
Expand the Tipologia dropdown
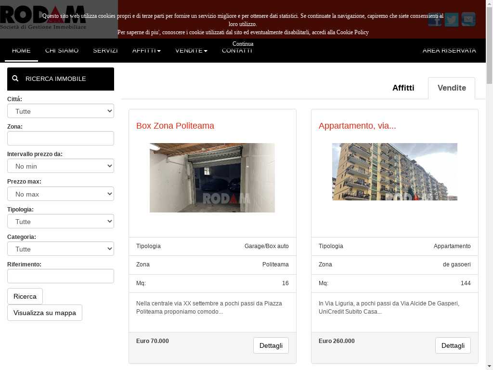coord(61,221)
